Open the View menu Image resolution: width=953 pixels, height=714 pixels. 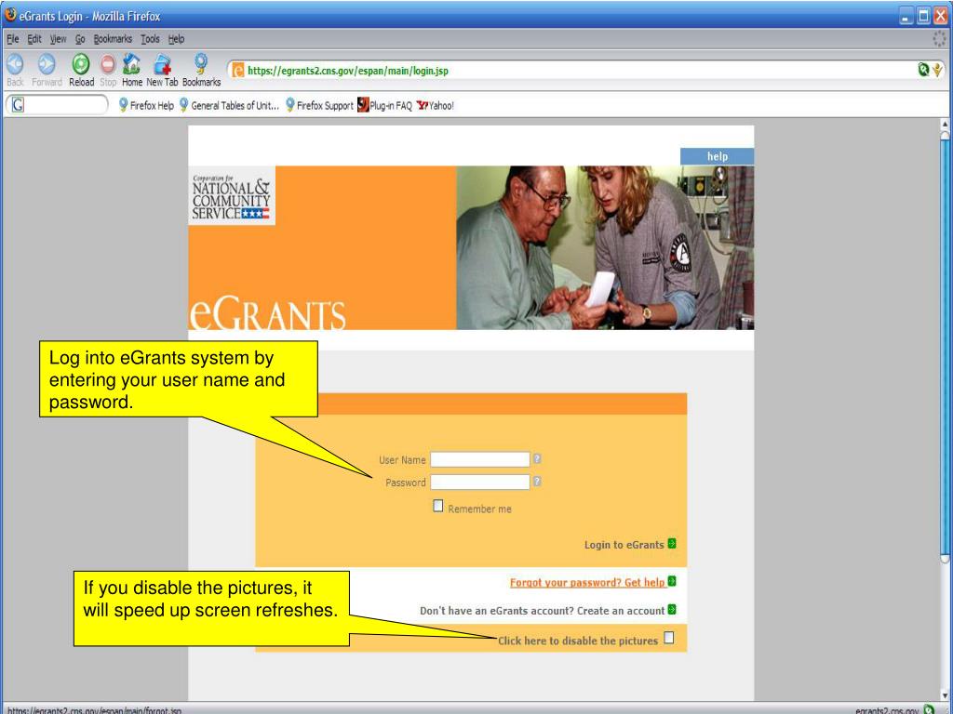point(59,39)
